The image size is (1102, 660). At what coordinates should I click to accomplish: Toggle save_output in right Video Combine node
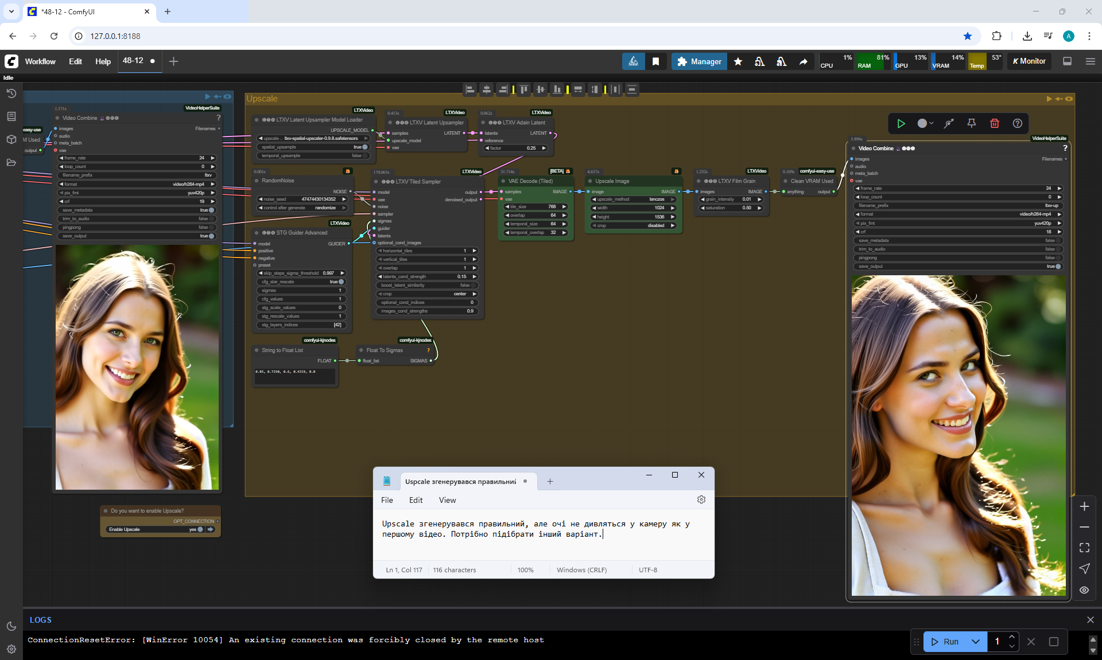click(1058, 267)
